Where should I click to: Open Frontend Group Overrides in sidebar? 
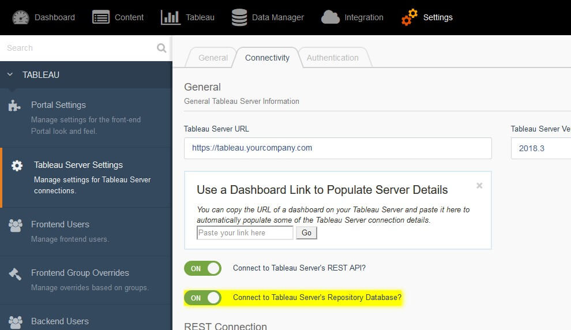[87, 280]
